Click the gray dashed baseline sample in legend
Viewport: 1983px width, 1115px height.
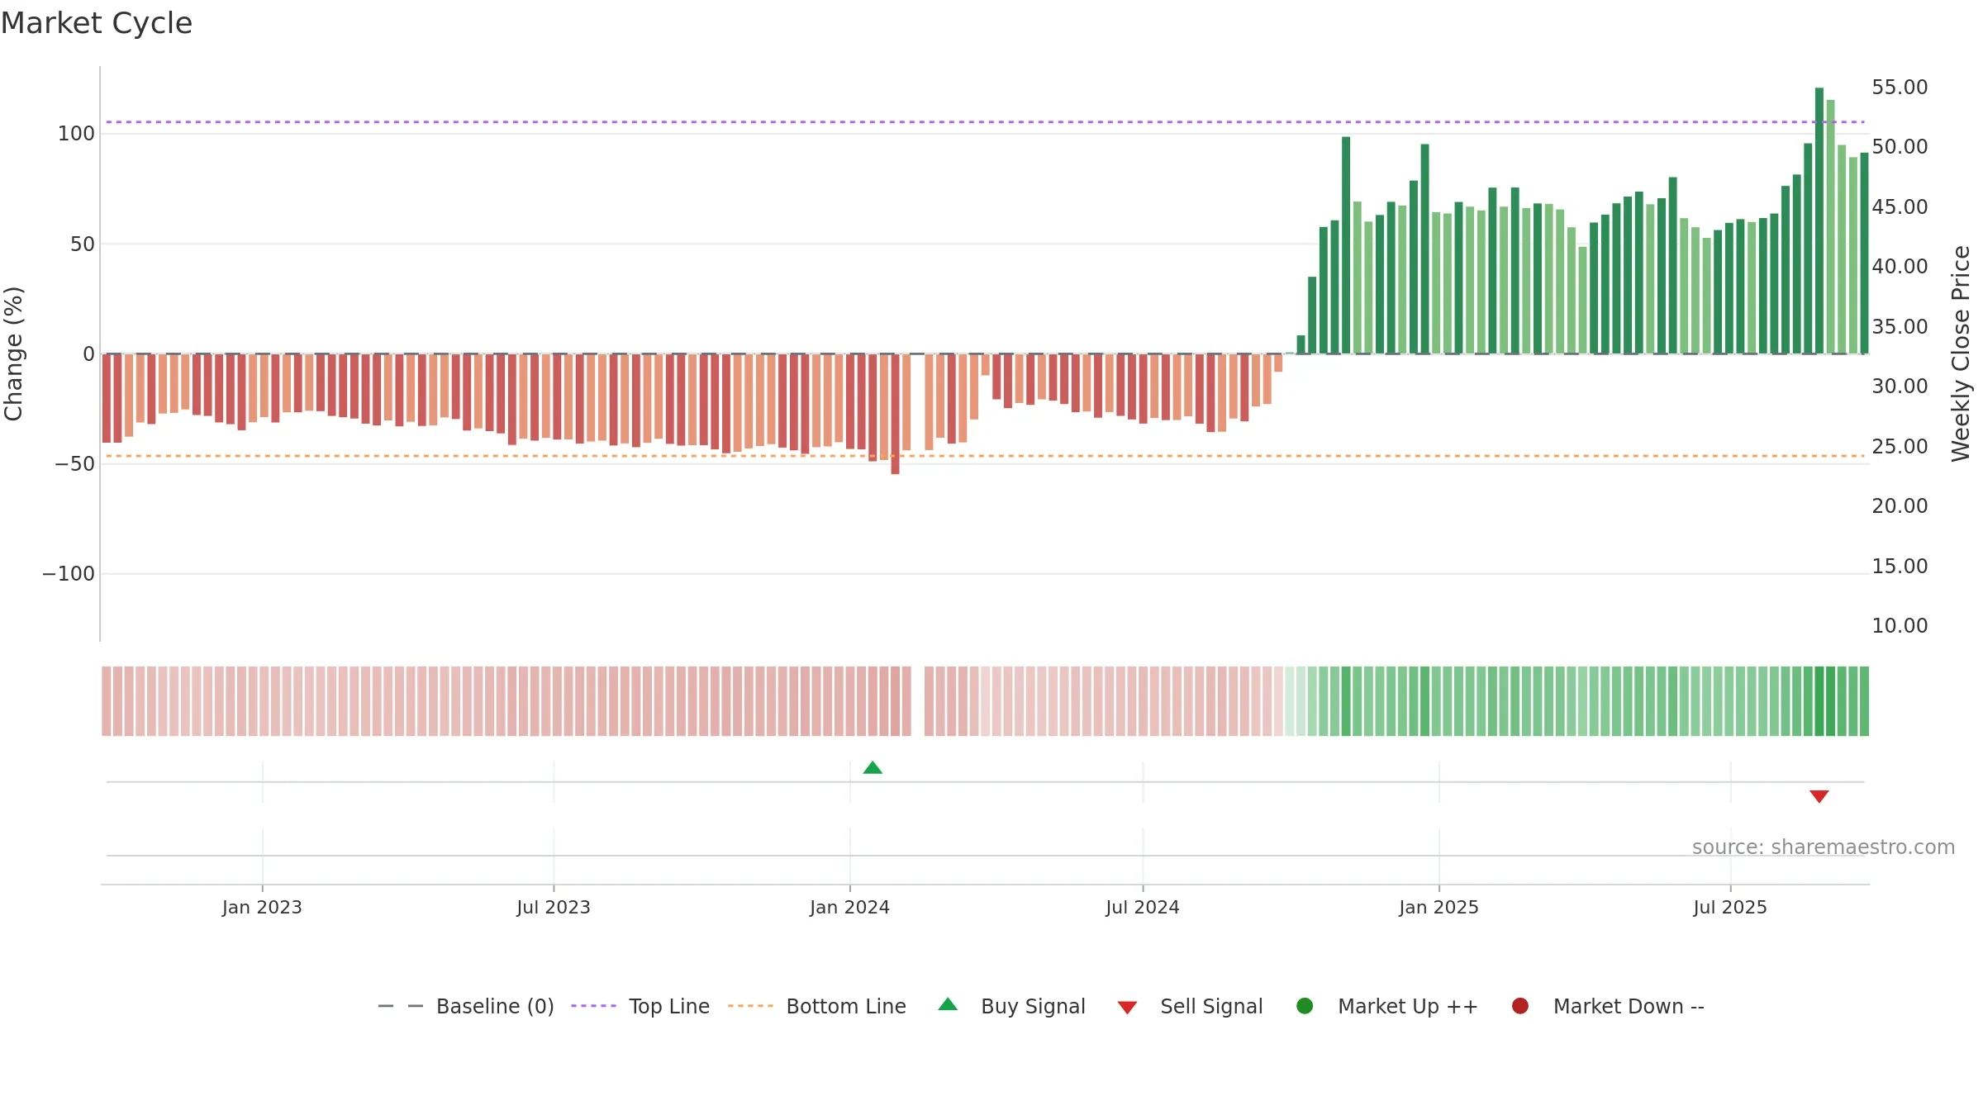(x=400, y=1006)
